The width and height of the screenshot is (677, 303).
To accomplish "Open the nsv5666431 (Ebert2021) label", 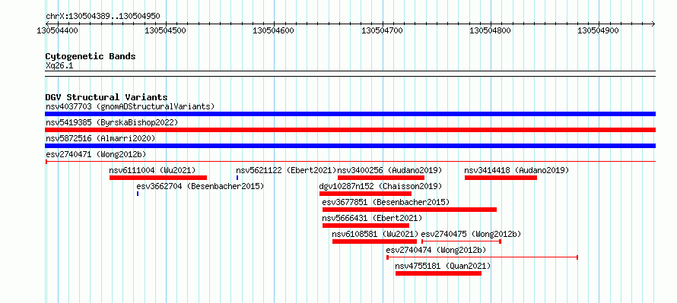I will tap(372, 218).
